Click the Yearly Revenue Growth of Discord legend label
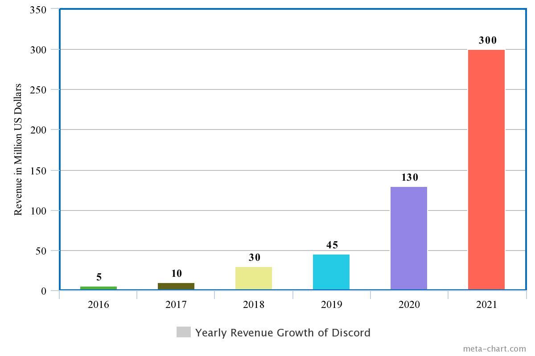Viewport: 535px width, 356px height. 283,332
